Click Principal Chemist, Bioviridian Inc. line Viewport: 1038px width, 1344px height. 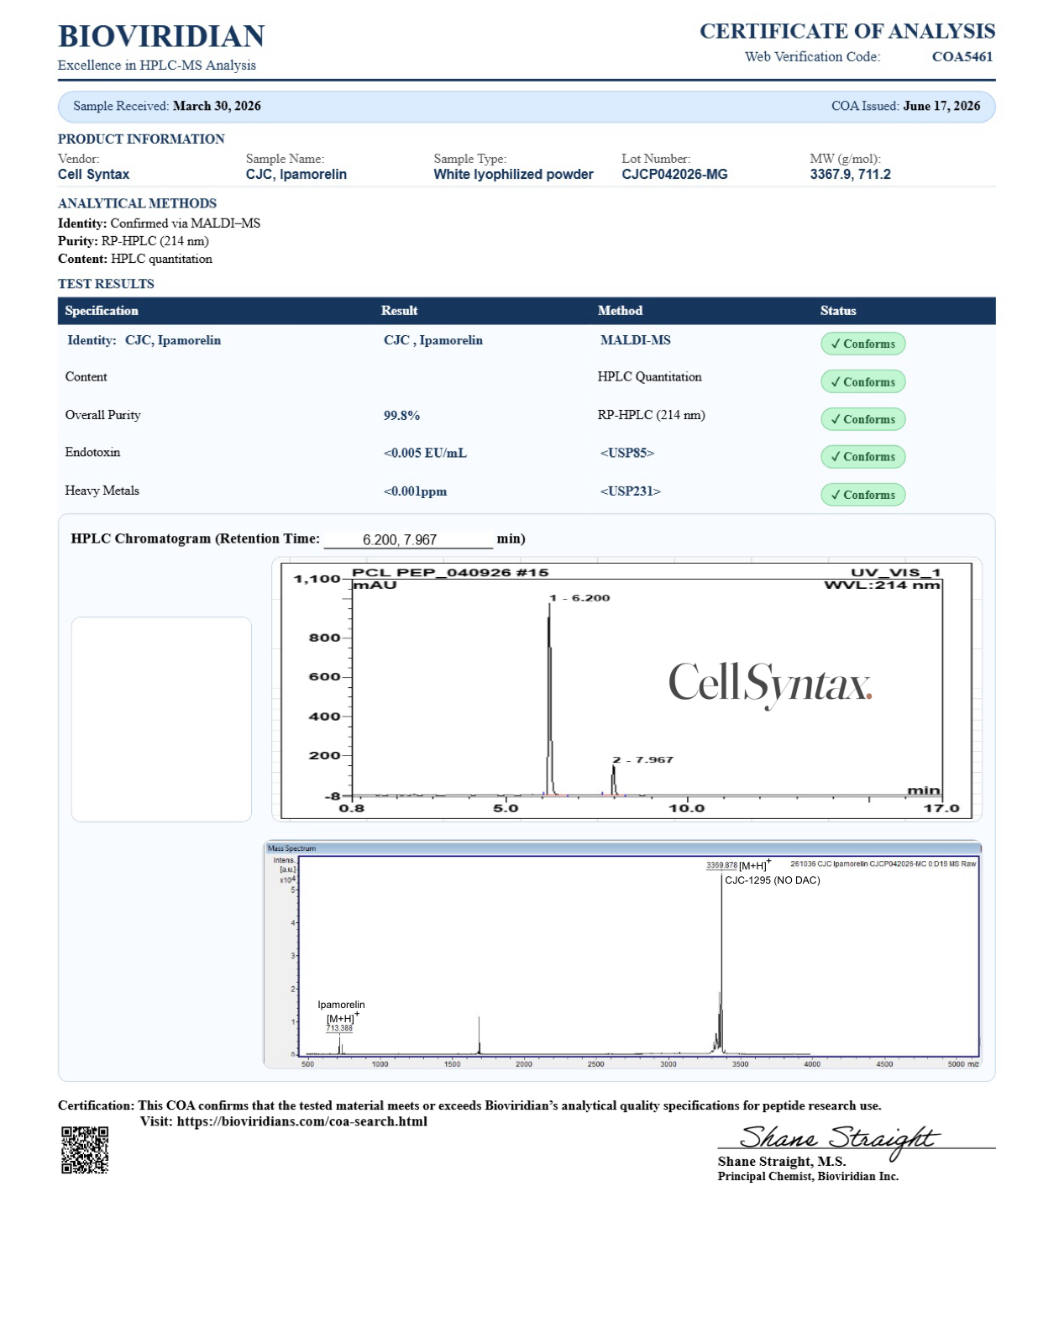(x=808, y=1177)
